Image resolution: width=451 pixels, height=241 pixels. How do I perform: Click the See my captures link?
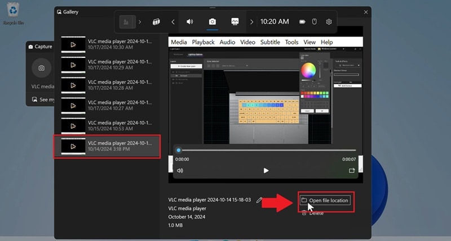43,99
